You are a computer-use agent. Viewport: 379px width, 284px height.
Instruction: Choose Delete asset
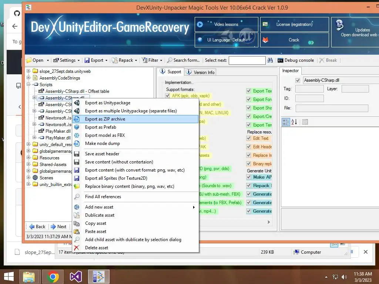tap(135, 248)
